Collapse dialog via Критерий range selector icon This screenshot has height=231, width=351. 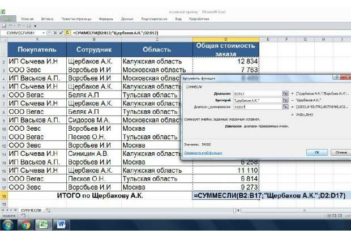coord(285,100)
